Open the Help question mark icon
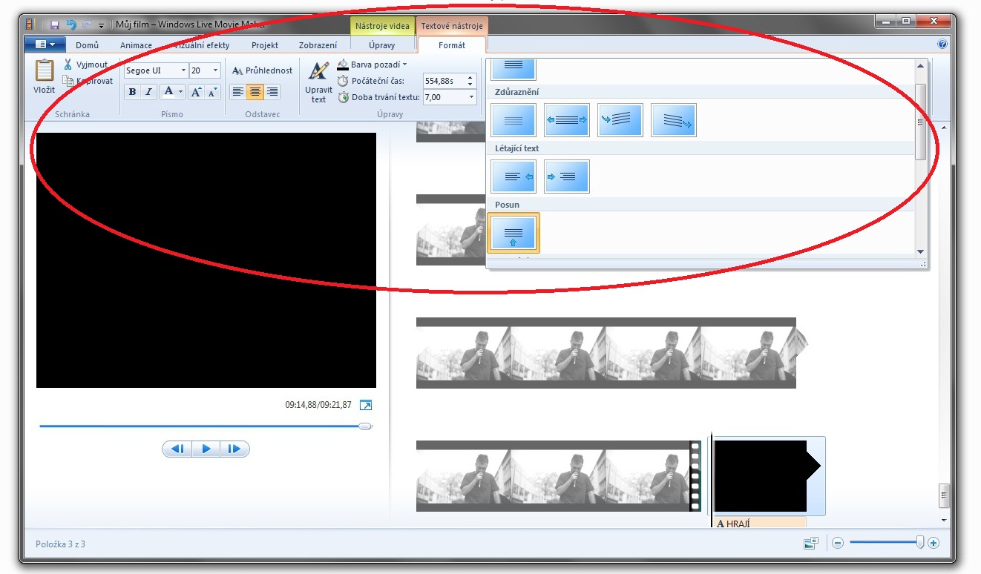Viewport: 981px width, 574px height. 942,44
